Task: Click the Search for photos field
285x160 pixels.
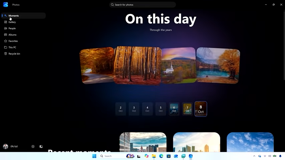Action: tap(142, 5)
